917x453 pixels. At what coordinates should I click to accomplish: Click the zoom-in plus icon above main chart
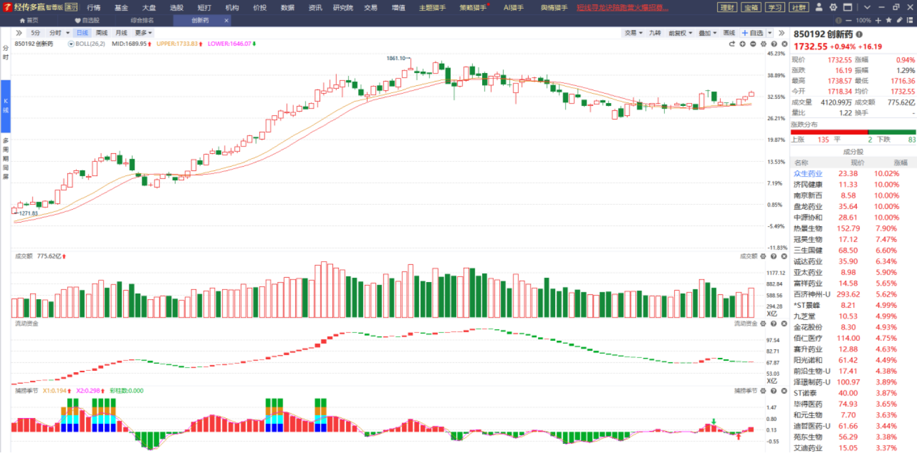[742, 44]
